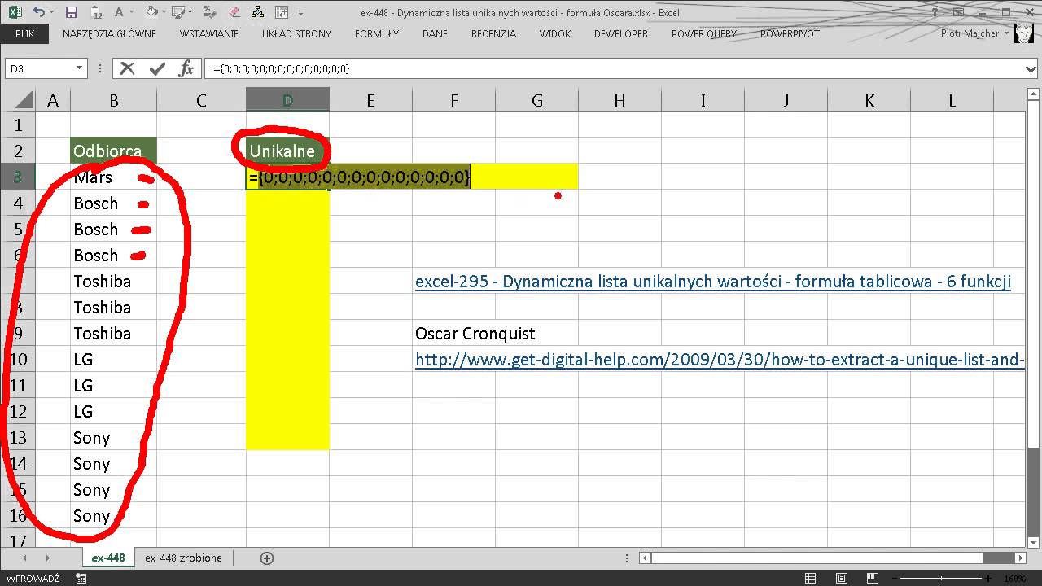
Task: Click the font color A icon
Action: pyautogui.click(x=120, y=12)
